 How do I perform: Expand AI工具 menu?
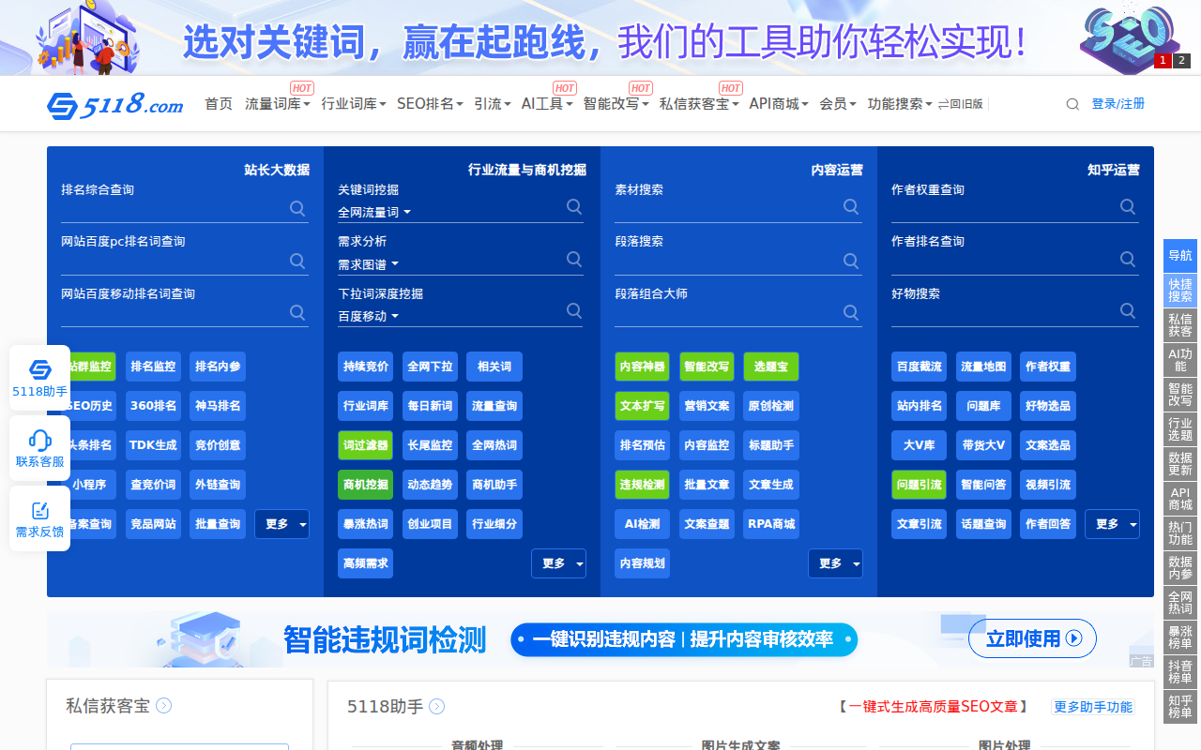(547, 104)
